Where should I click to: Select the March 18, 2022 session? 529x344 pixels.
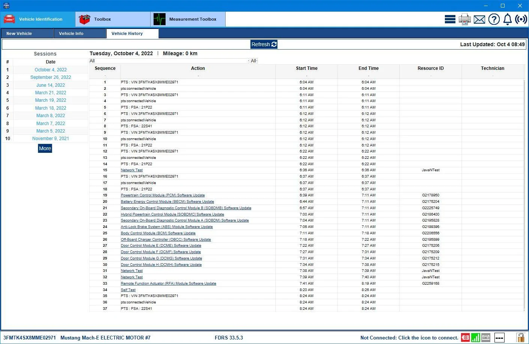(51, 108)
